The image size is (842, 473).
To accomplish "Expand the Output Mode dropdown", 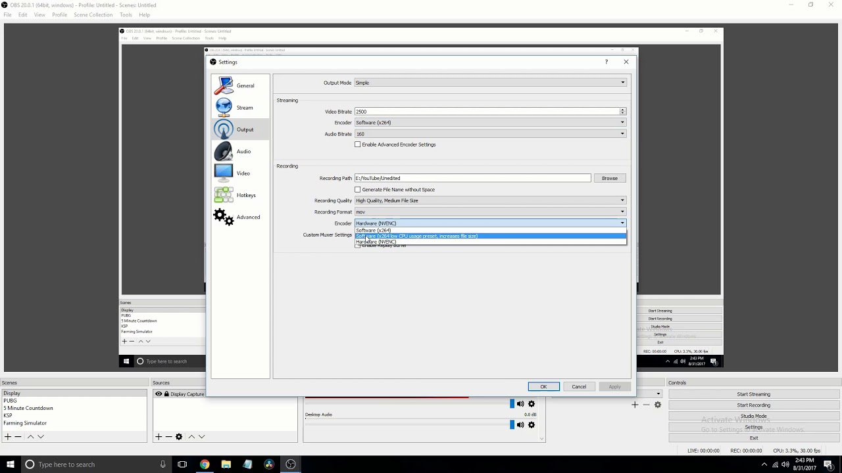I will [x=490, y=83].
